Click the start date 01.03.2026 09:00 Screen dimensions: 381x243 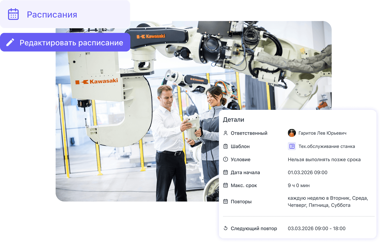[x=308, y=172]
